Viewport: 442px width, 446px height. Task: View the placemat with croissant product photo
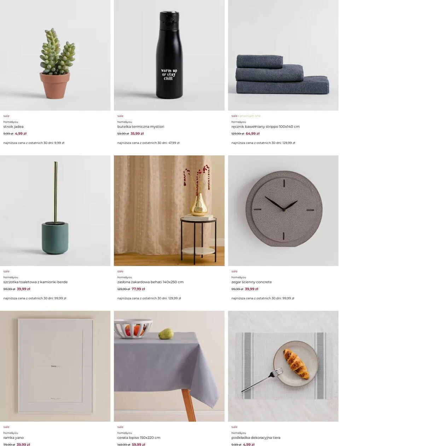(x=283, y=366)
